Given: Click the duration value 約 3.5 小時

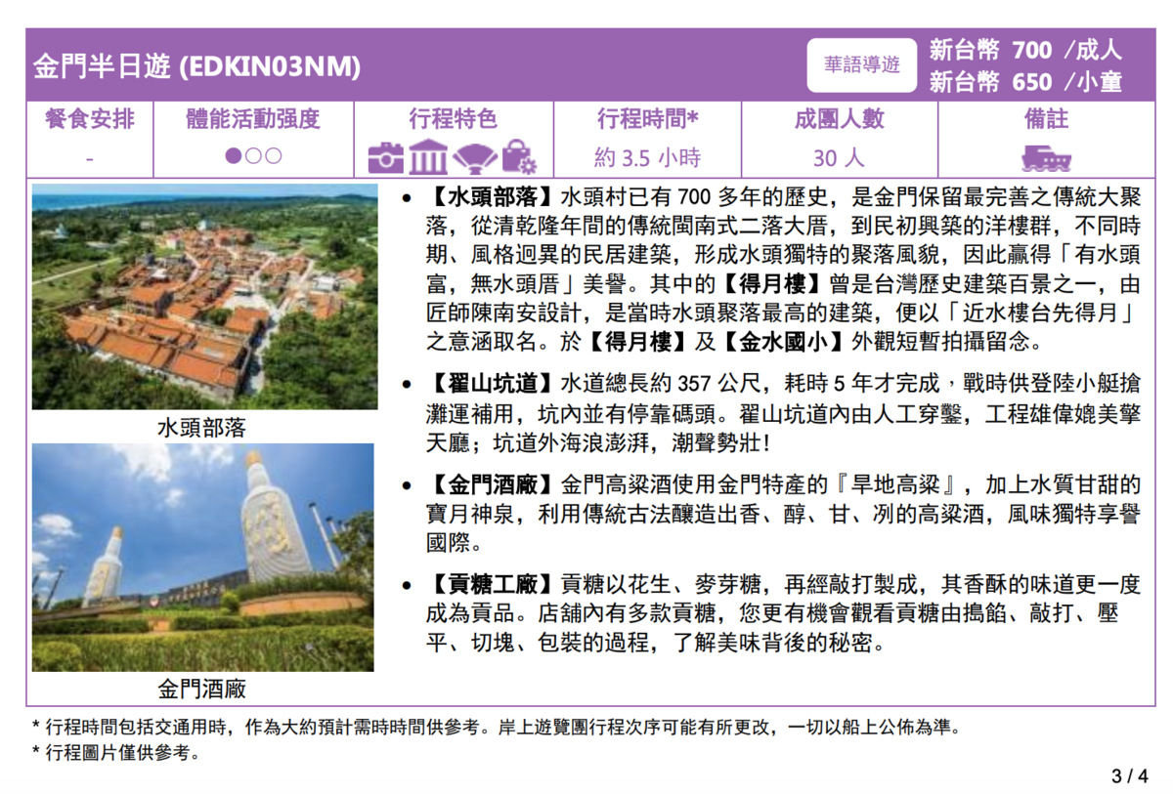Looking at the screenshot, I should coord(647,157).
